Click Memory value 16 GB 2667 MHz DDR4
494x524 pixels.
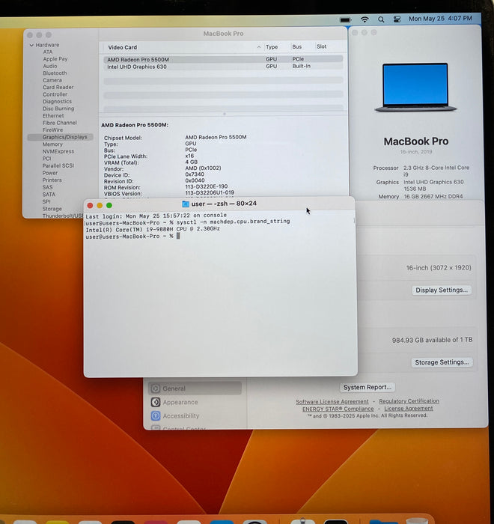[x=433, y=196]
